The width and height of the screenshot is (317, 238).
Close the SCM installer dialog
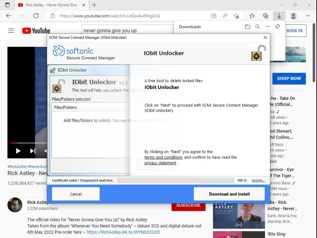pos(265,37)
